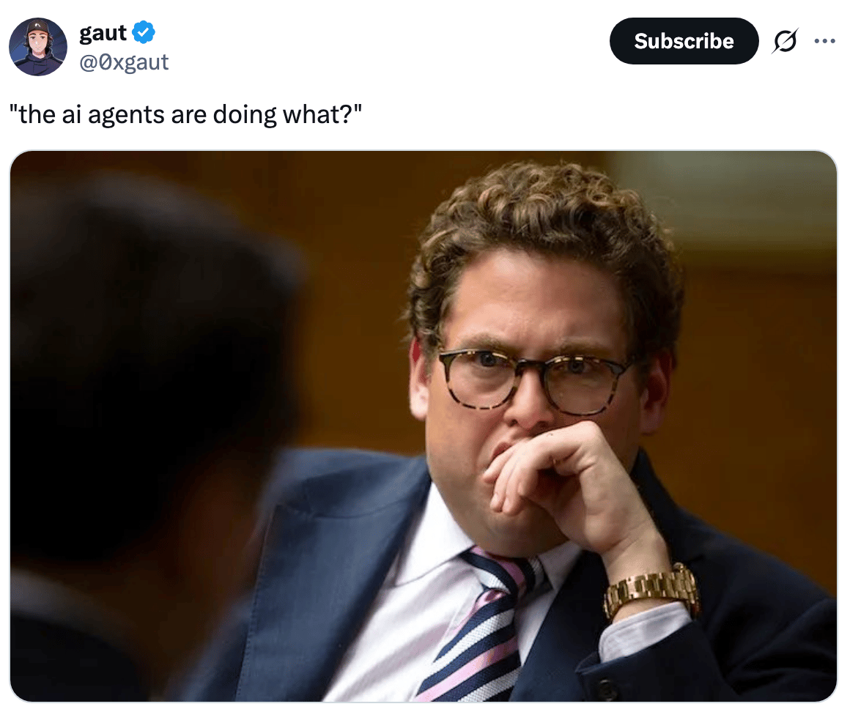This screenshot has height=712, width=850.
Task: Open the attached meme photo in viewer
Action: tap(424, 426)
